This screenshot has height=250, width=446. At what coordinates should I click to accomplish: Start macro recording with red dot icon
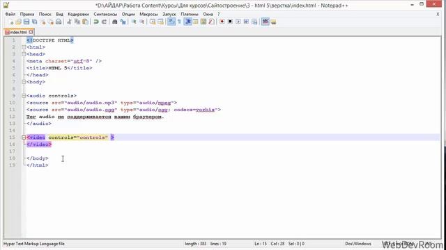(222, 22)
